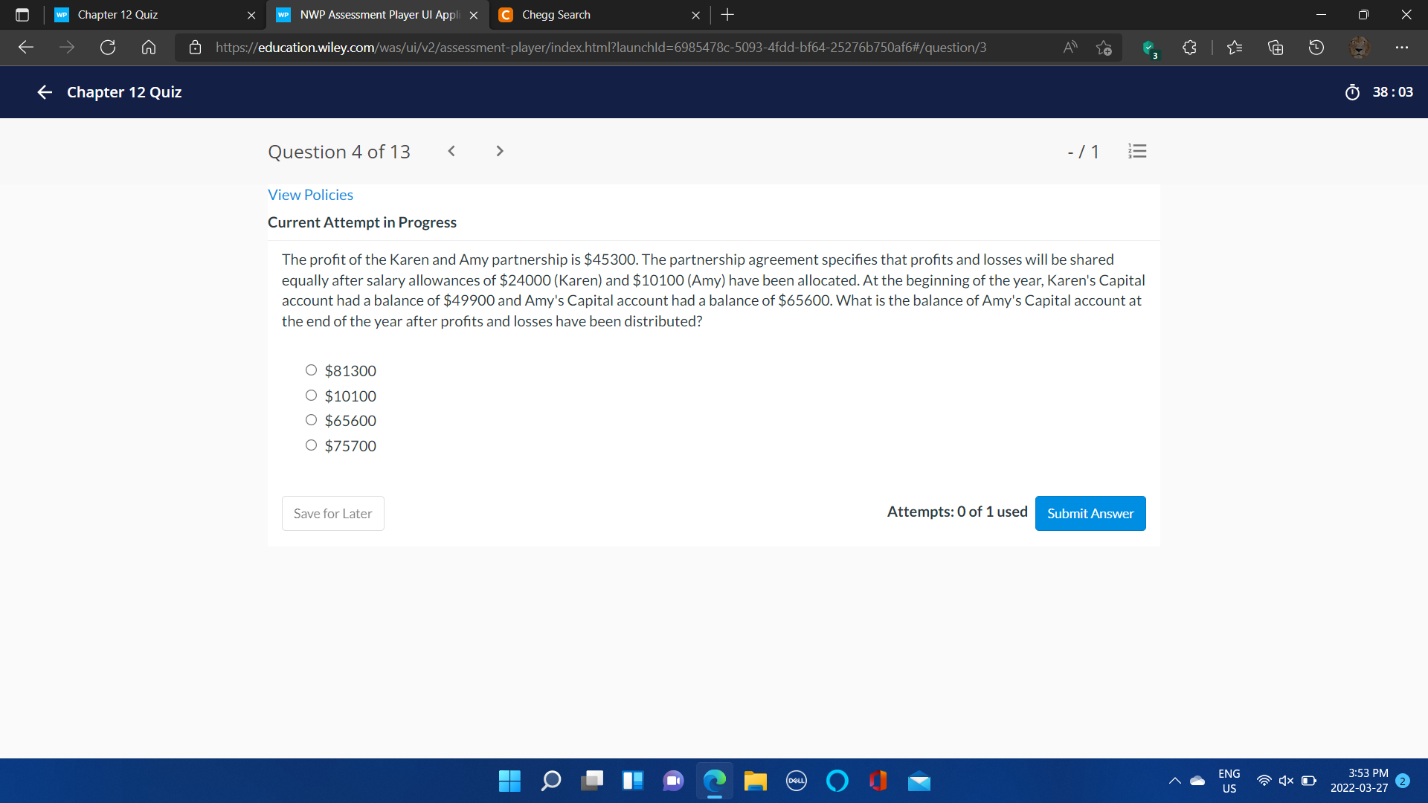Open browser Extensions puzzle icon
Viewport: 1428px width, 803px height.
click(x=1189, y=48)
